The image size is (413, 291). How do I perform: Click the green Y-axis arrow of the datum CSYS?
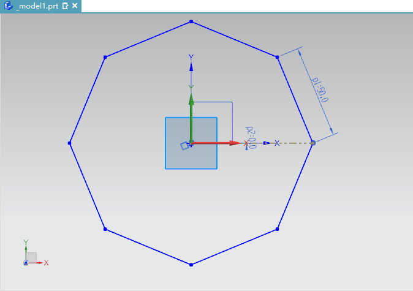pos(191,118)
